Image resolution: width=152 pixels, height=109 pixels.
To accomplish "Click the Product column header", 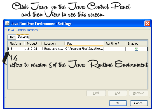I will pos(33,44).
